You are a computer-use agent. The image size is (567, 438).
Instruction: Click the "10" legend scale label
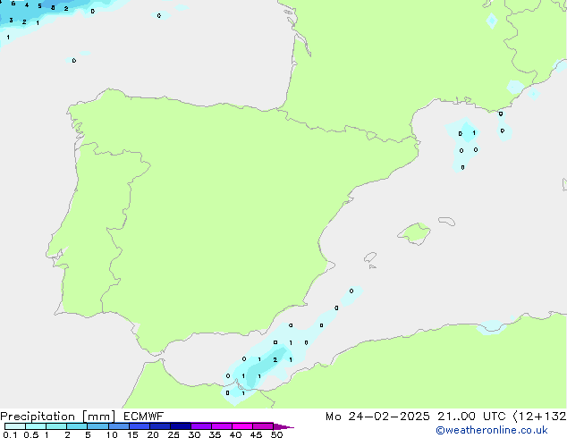coord(112,434)
